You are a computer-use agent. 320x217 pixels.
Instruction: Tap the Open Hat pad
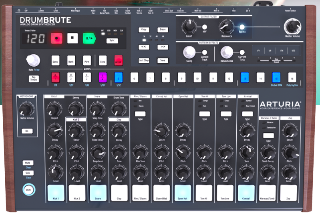coord(183,193)
